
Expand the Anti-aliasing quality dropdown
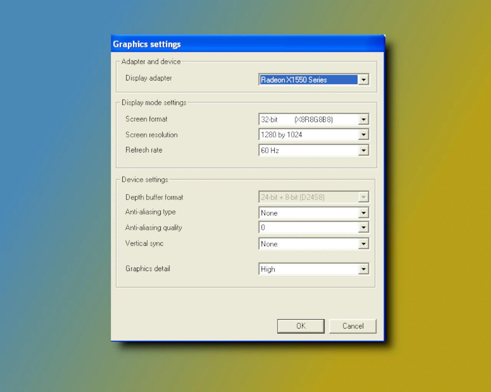[314, 227]
